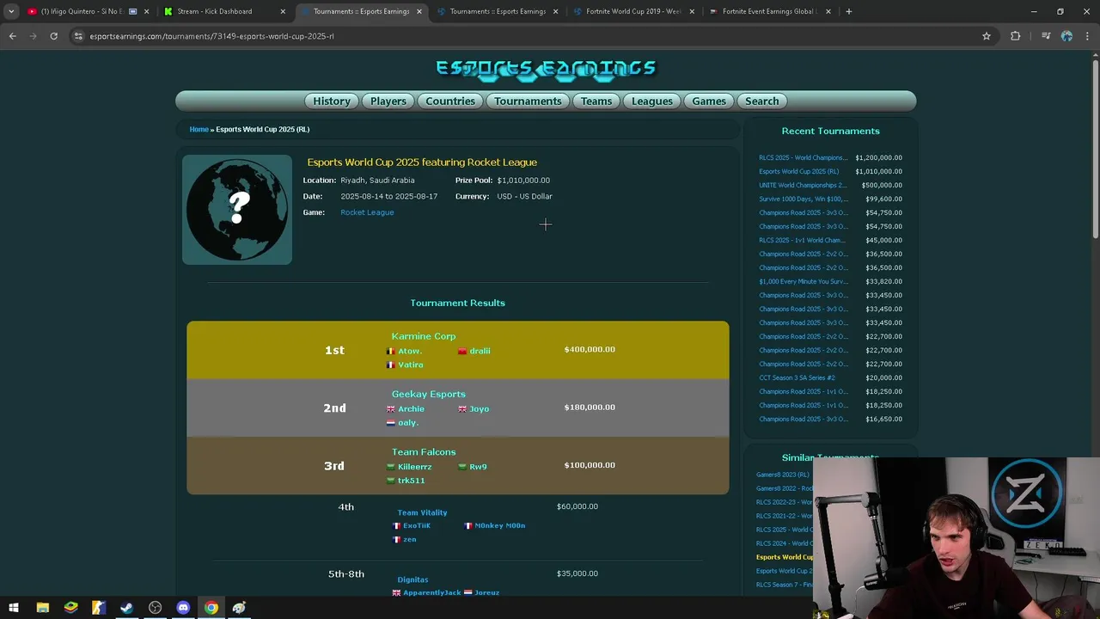Open player oaly.'s profile
The image size is (1100, 619).
(407, 422)
